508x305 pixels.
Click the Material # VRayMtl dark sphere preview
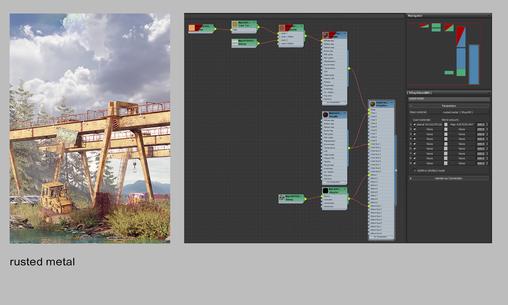tap(325, 115)
